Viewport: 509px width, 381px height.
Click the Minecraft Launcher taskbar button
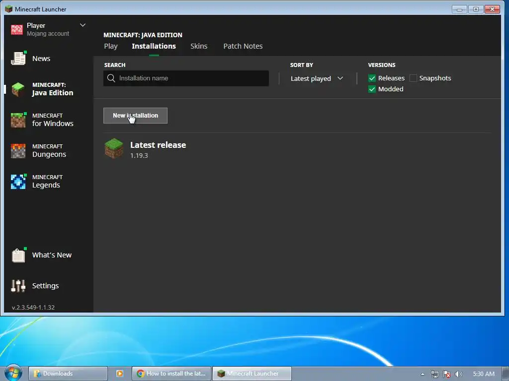click(252, 374)
